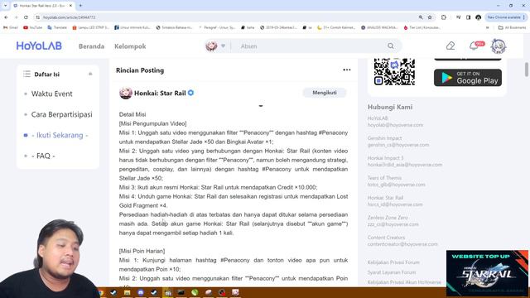Open Syarat Layanan Forum link
530x298 pixels.
(392, 272)
